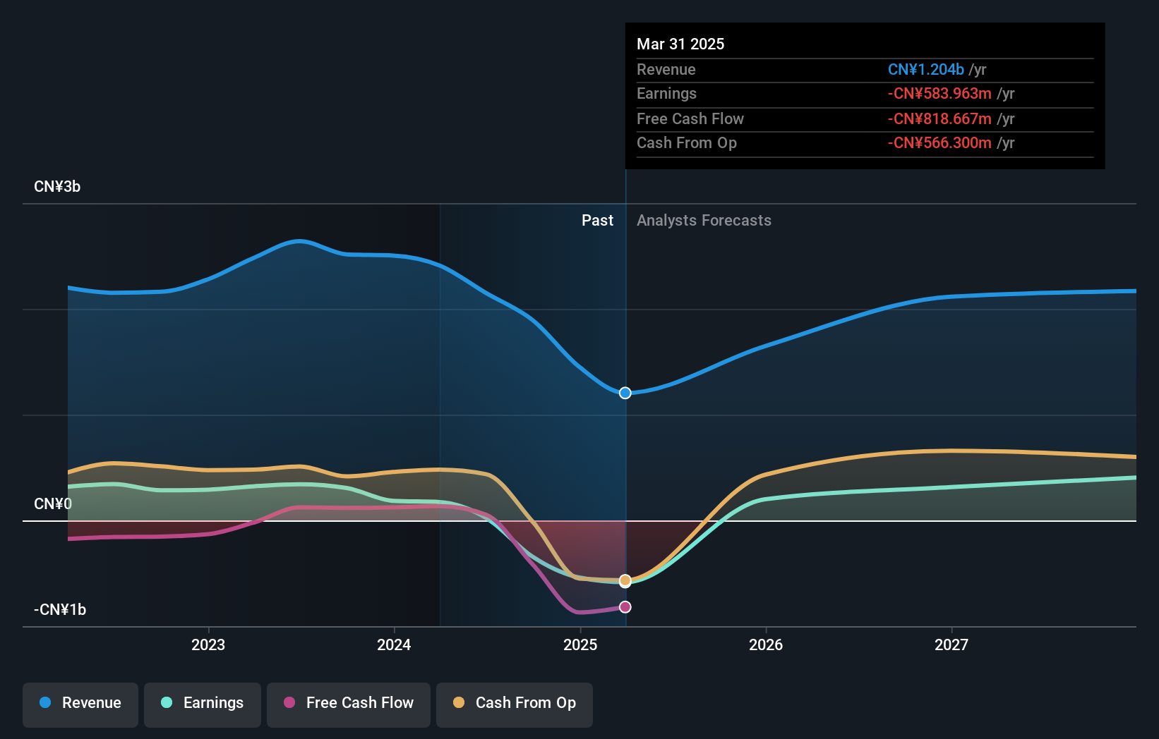Click the CN¥3b y-axis label
Screen dimensions: 1159x739
point(57,187)
